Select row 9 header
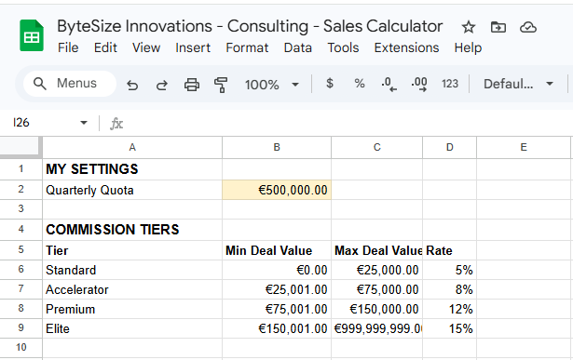Viewport: 573px width, 360px height. 20,327
